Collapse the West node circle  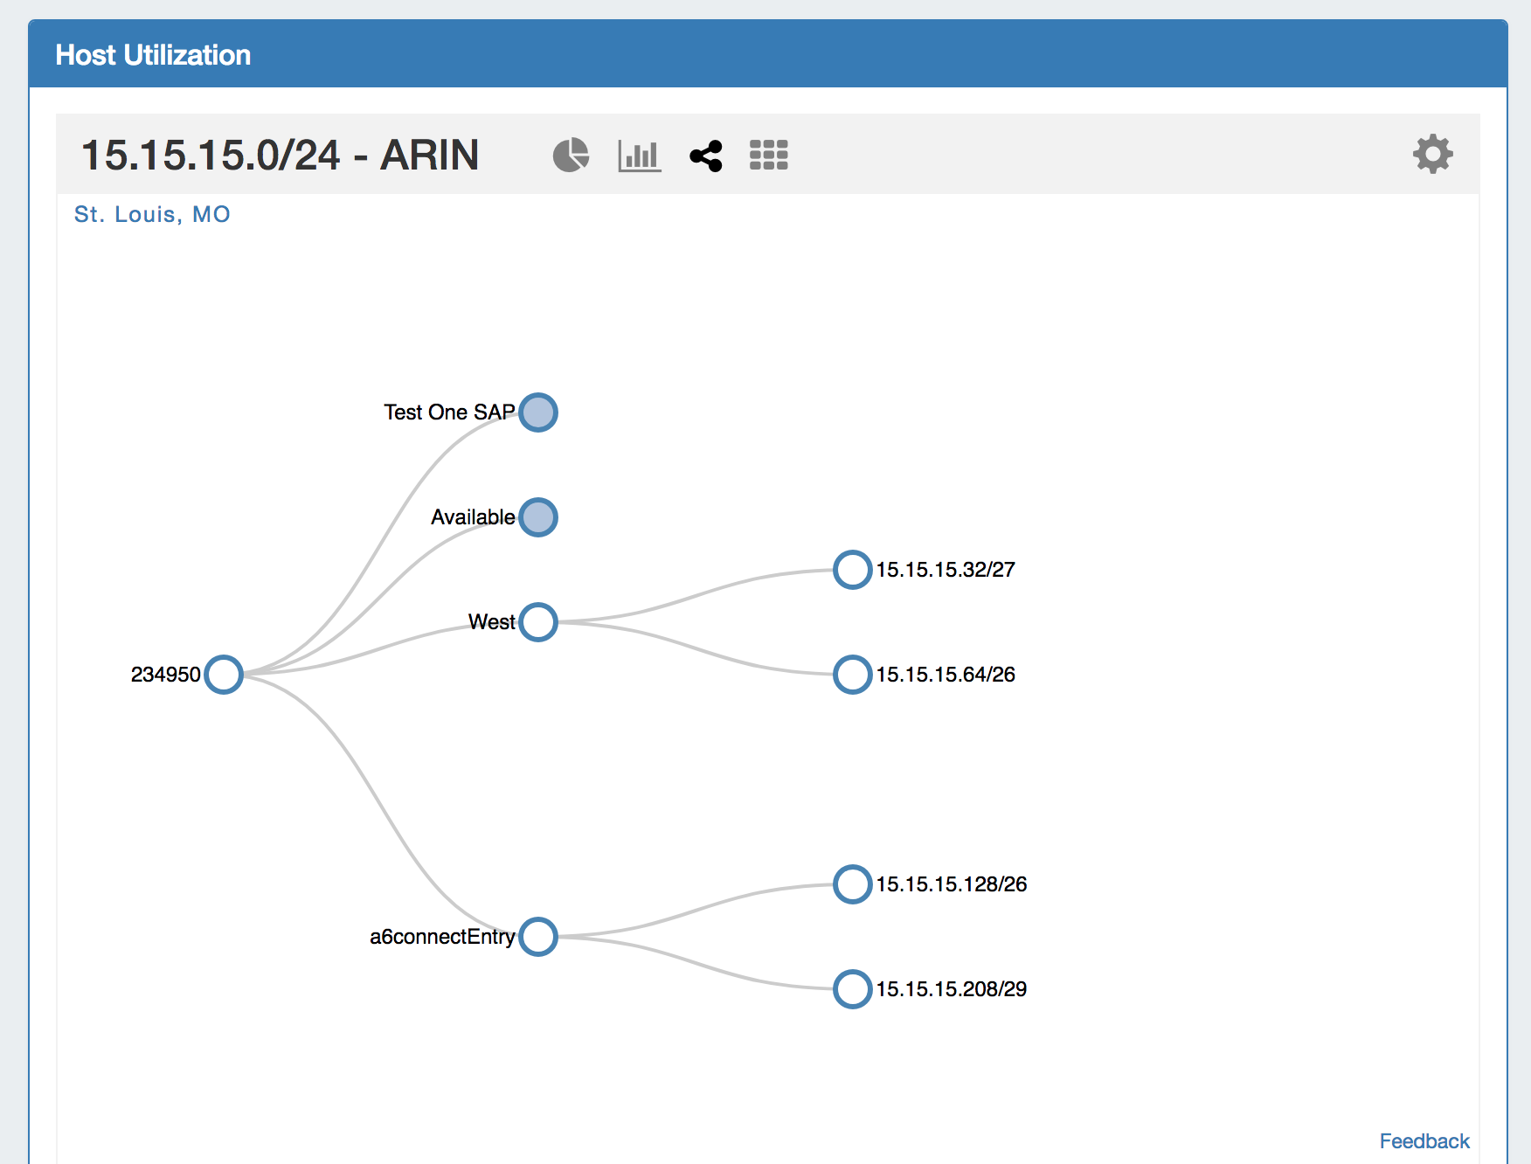pos(538,622)
